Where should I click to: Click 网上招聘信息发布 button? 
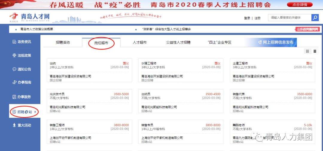[275, 42]
